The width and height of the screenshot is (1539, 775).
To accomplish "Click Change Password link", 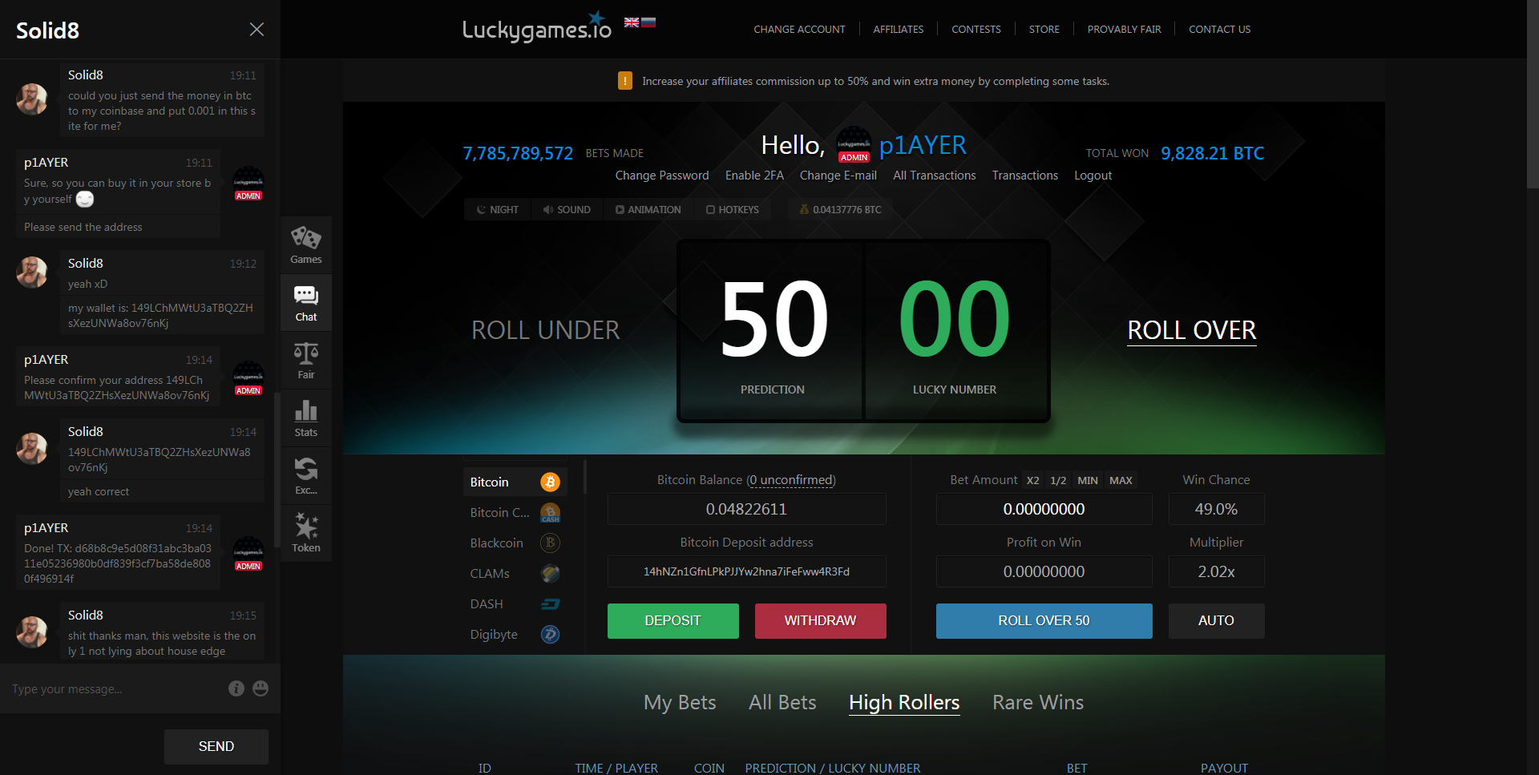I will coord(662,176).
